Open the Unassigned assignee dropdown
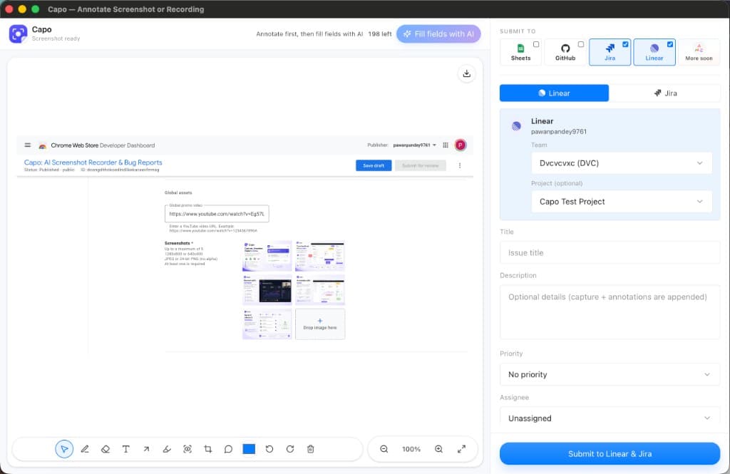Screen dimensions: 730x474 click(x=610, y=418)
